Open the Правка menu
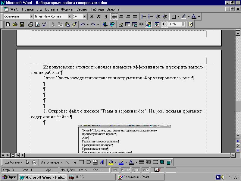This screenshot has width=241, height=181. tap(28, 9)
